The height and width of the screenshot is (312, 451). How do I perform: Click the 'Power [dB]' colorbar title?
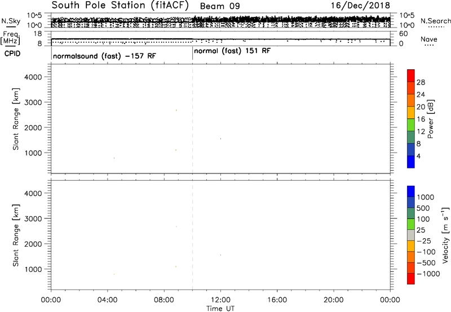(x=430, y=119)
